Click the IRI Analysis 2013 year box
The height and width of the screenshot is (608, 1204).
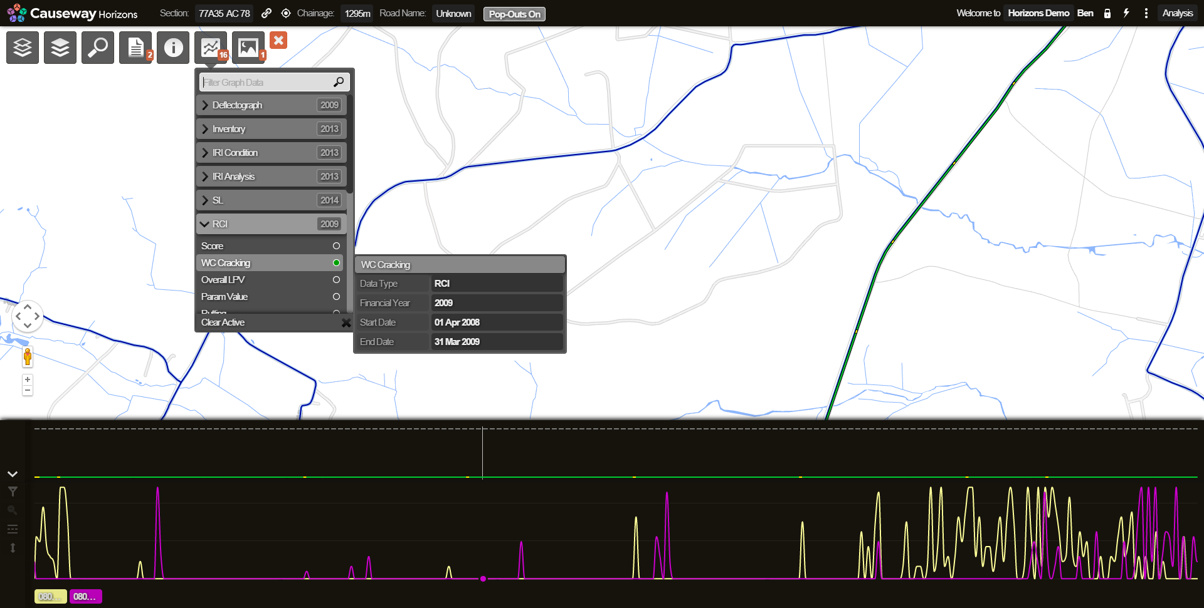pyautogui.click(x=329, y=177)
